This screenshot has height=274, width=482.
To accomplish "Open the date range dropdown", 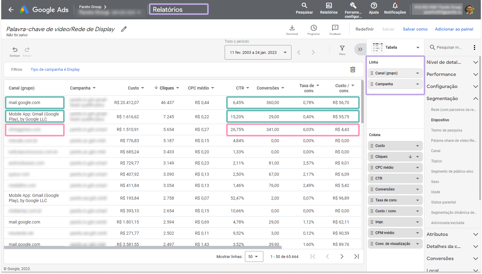I will 258,52.
